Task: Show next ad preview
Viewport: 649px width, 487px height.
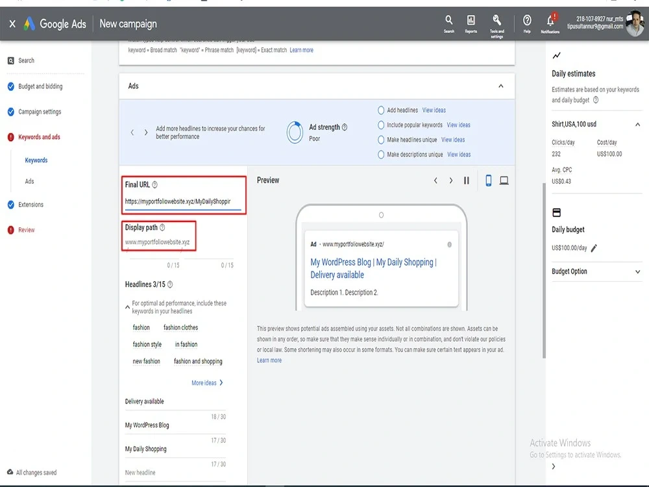Action: pos(451,181)
